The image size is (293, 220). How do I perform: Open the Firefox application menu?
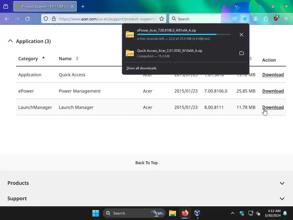(286, 19)
